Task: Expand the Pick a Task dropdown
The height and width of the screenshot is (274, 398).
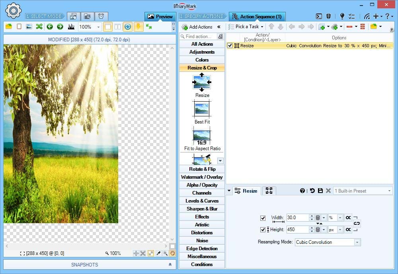Action: tap(261, 27)
